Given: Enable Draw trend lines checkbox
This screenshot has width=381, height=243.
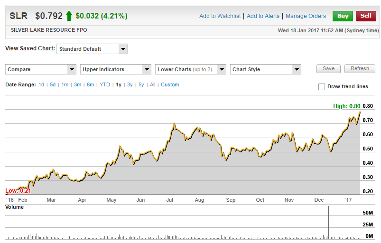Looking at the screenshot, I should pos(322,87).
